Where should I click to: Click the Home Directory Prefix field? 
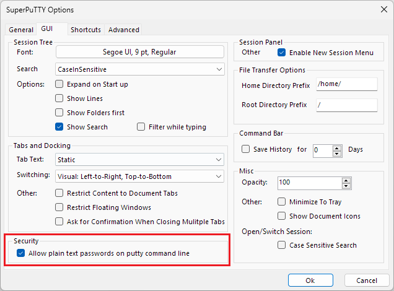pos(347,84)
